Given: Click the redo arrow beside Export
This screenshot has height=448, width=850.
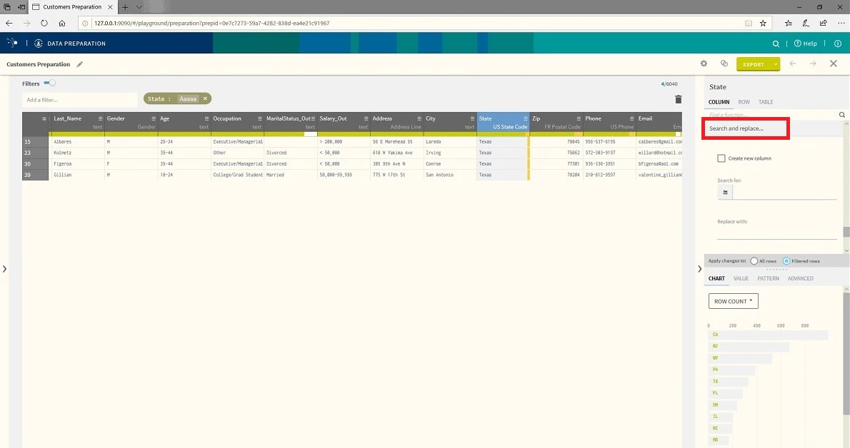Looking at the screenshot, I should 813,63.
